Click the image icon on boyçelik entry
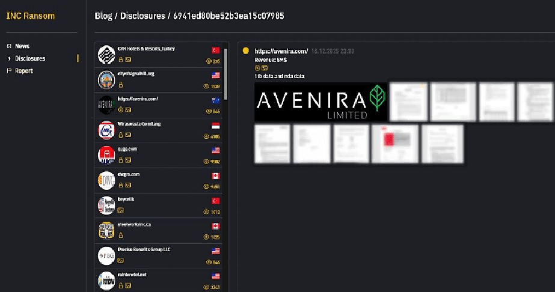Viewport: 555px width, 292px height. pos(121,210)
